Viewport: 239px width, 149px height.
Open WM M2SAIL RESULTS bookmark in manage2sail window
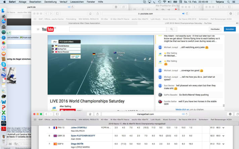coord(88,120)
